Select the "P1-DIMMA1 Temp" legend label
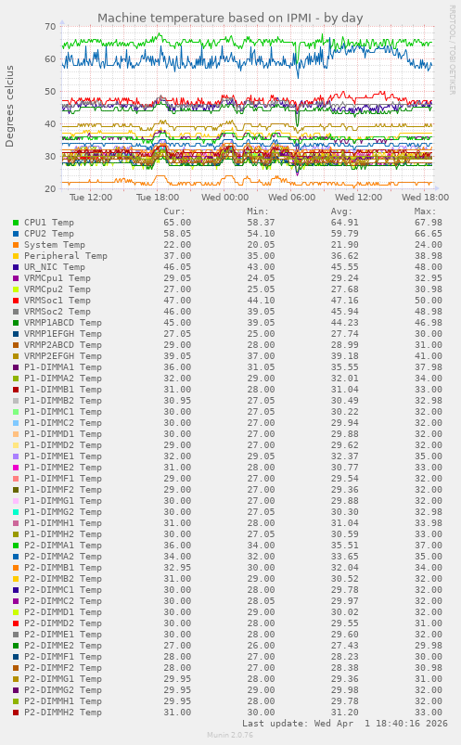This screenshot has width=461, height=745. tap(63, 367)
